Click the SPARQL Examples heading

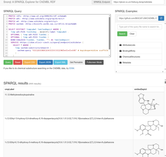[126, 11]
